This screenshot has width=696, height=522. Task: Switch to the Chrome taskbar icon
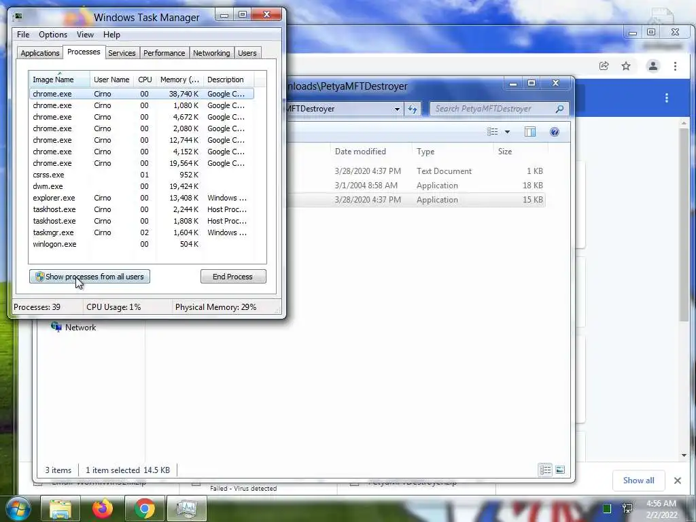145,509
